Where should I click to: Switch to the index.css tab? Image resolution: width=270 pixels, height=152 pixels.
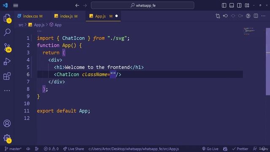[x=32, y=16]
